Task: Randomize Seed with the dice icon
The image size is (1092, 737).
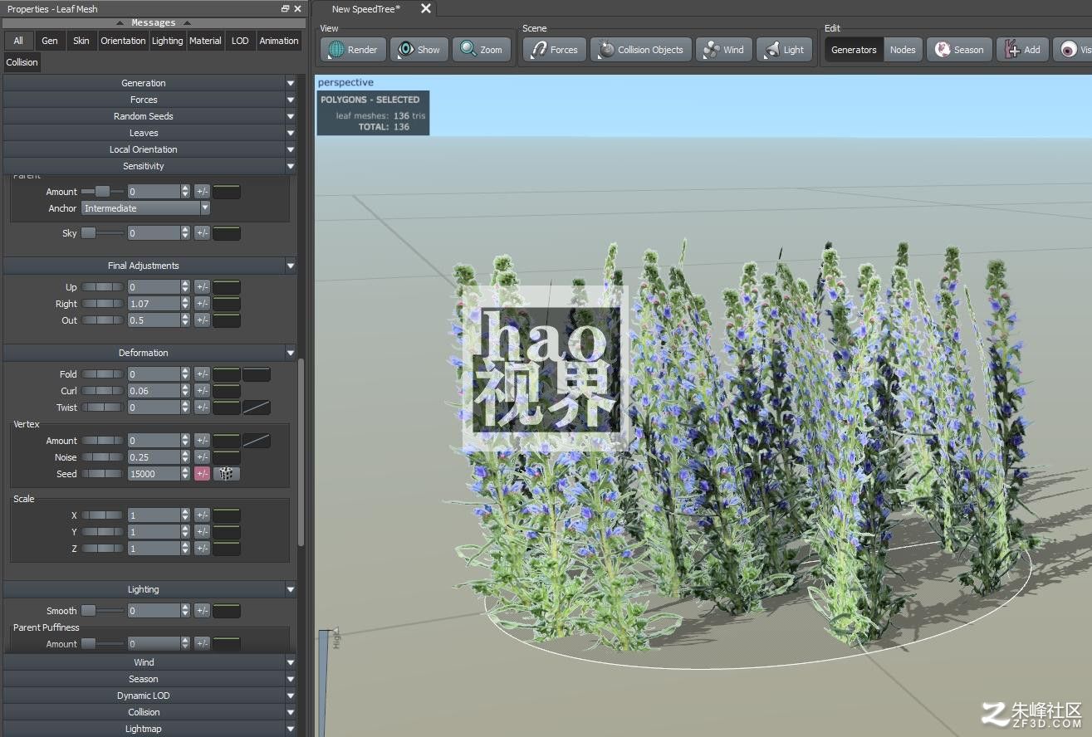Action: point(227,474)
